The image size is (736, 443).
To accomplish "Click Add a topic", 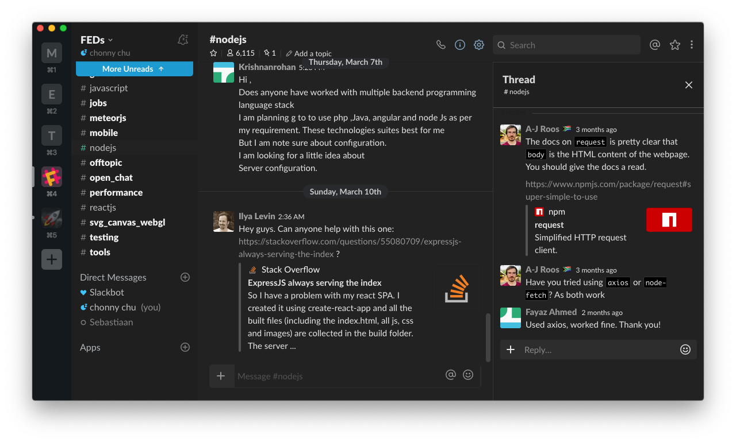I will tap(308, 53).
